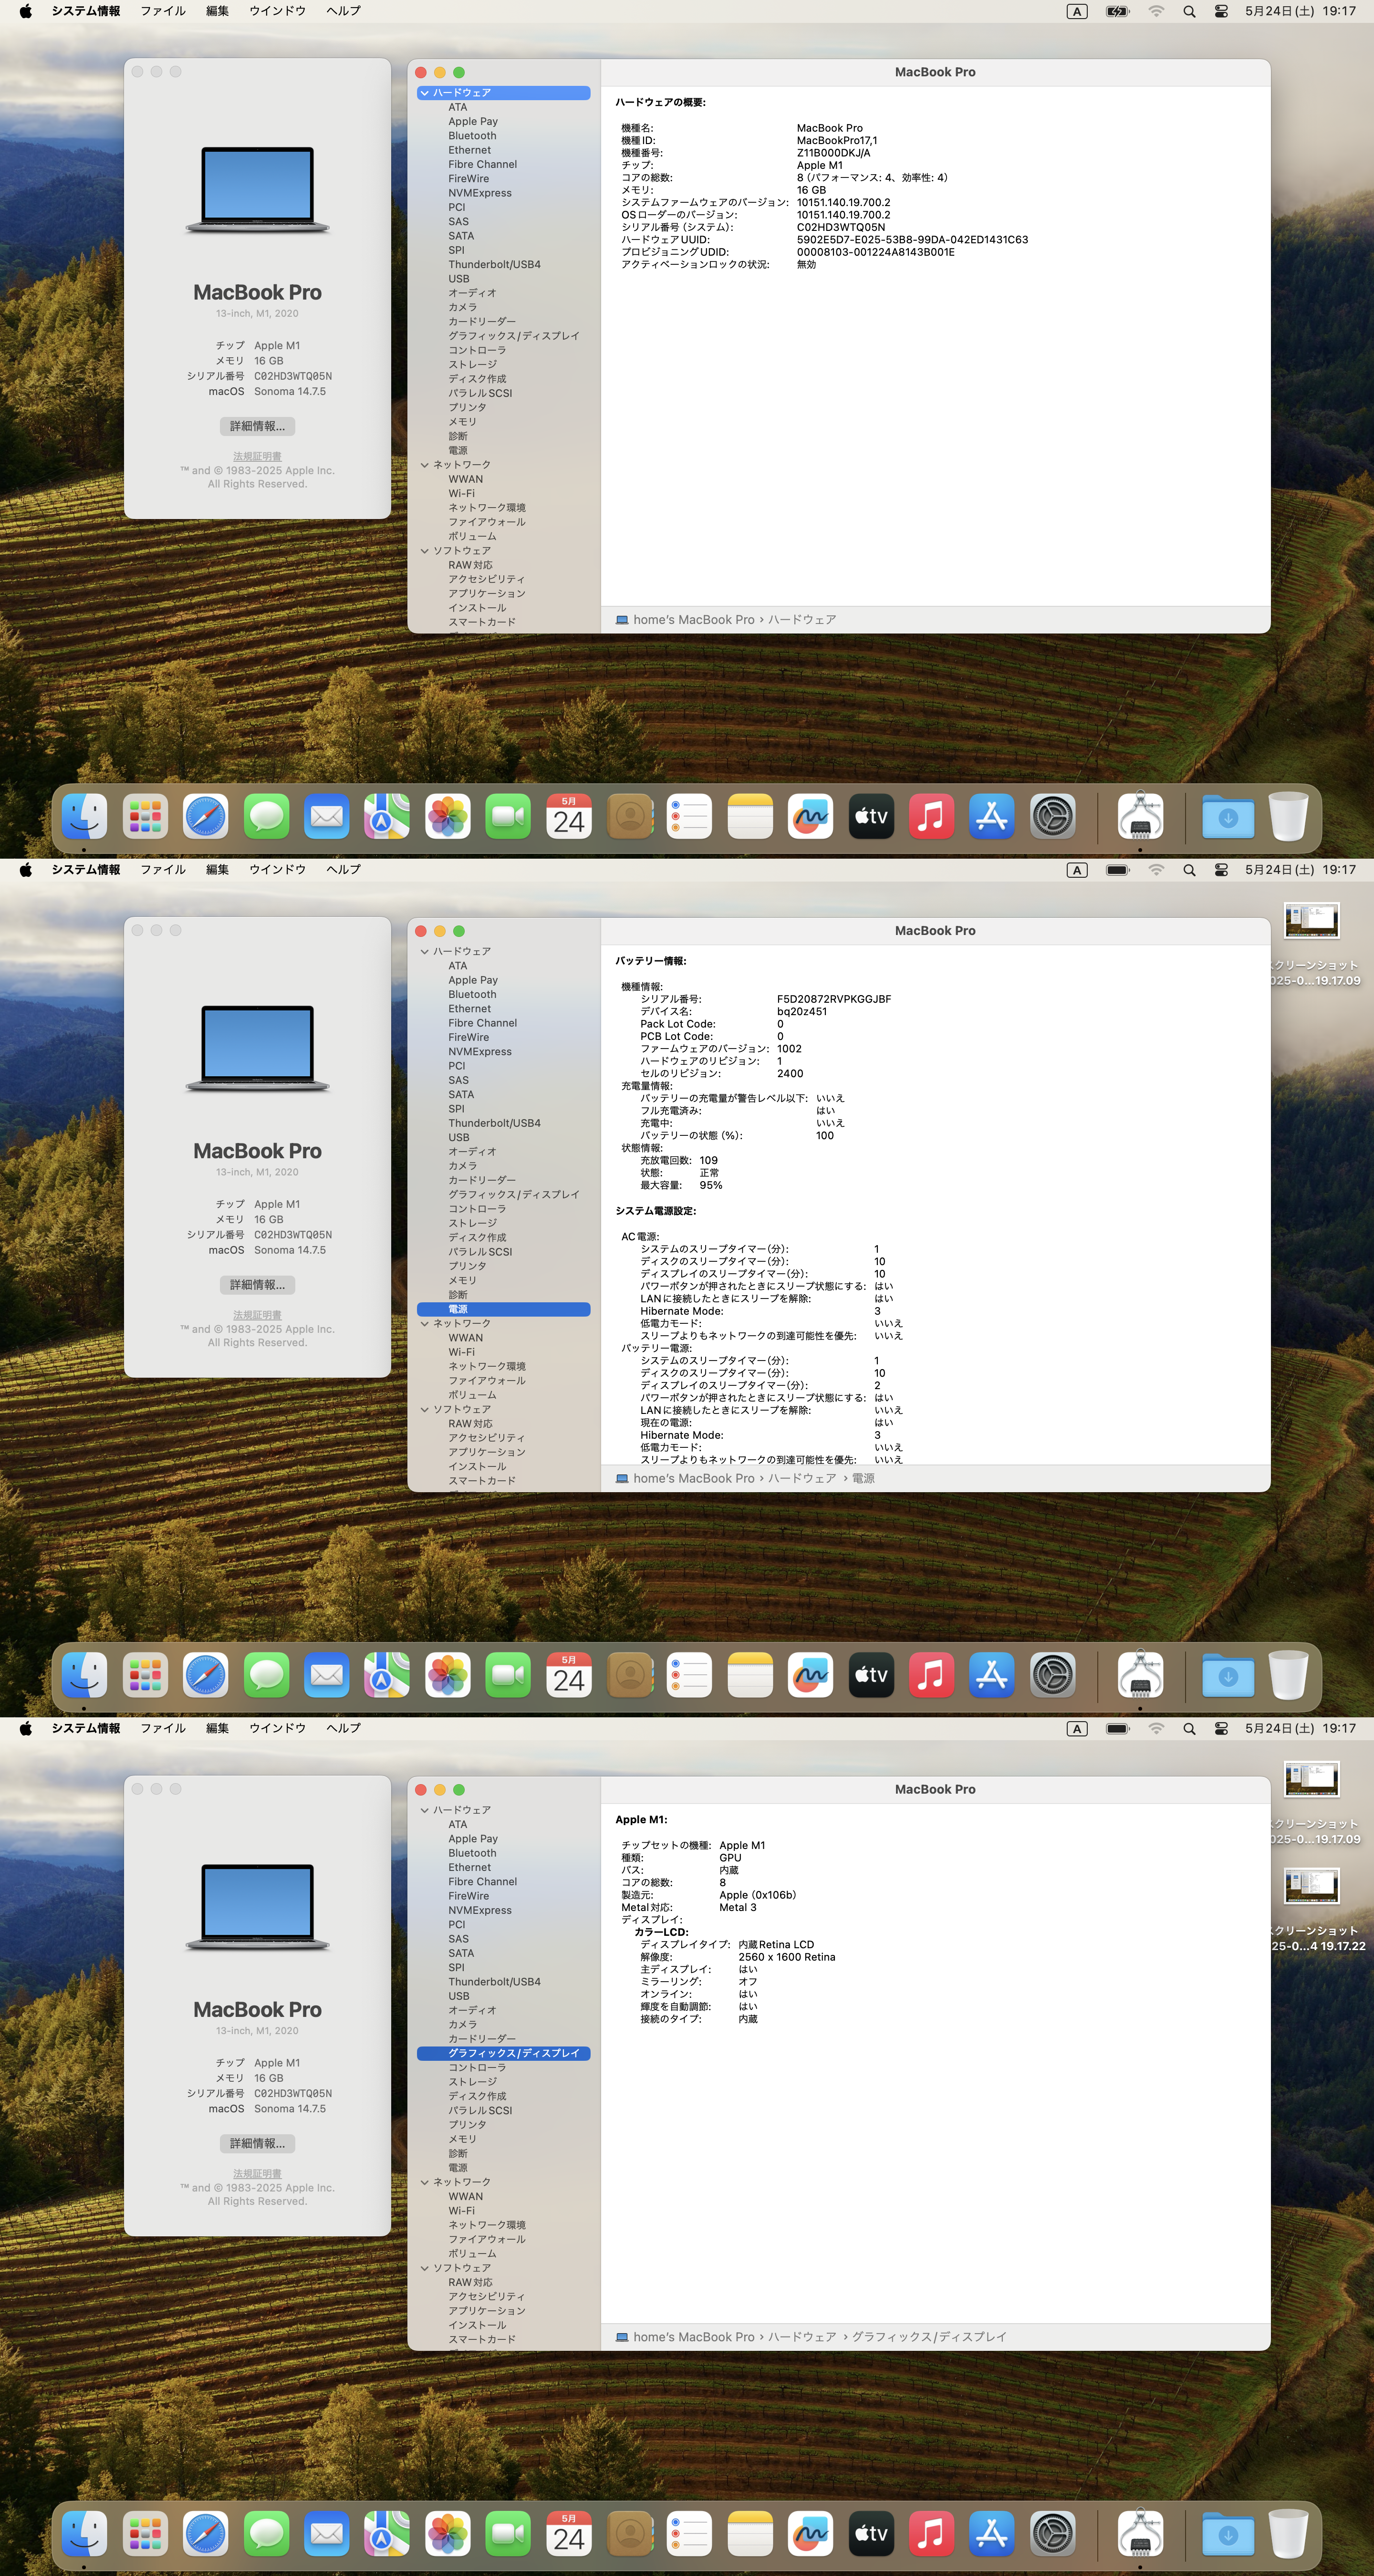Image resolution: width=1374 pixels, height=2576 pixels.
Task: Open 法規証明書 link beside graphics/display window
Action: tap(257, 2174)
